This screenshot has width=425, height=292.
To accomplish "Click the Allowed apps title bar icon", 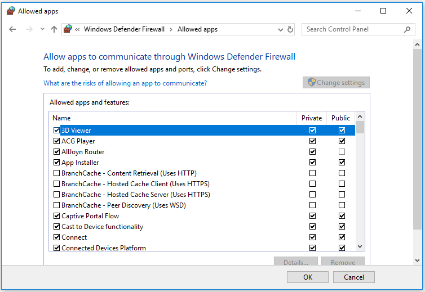I will (x=11, y=11).
